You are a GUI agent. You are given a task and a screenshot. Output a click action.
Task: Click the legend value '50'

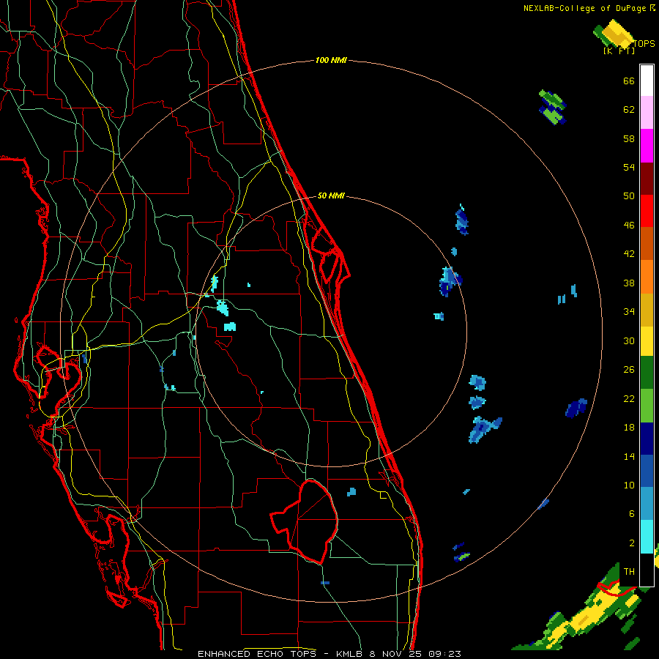[x=629, y=196]
